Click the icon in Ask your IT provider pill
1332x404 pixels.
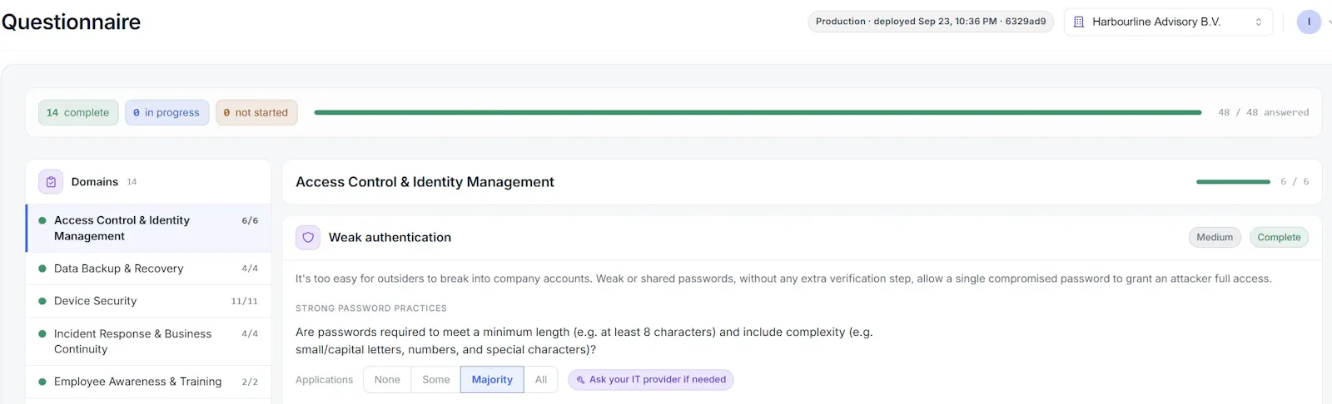click(x=580, y=380)
